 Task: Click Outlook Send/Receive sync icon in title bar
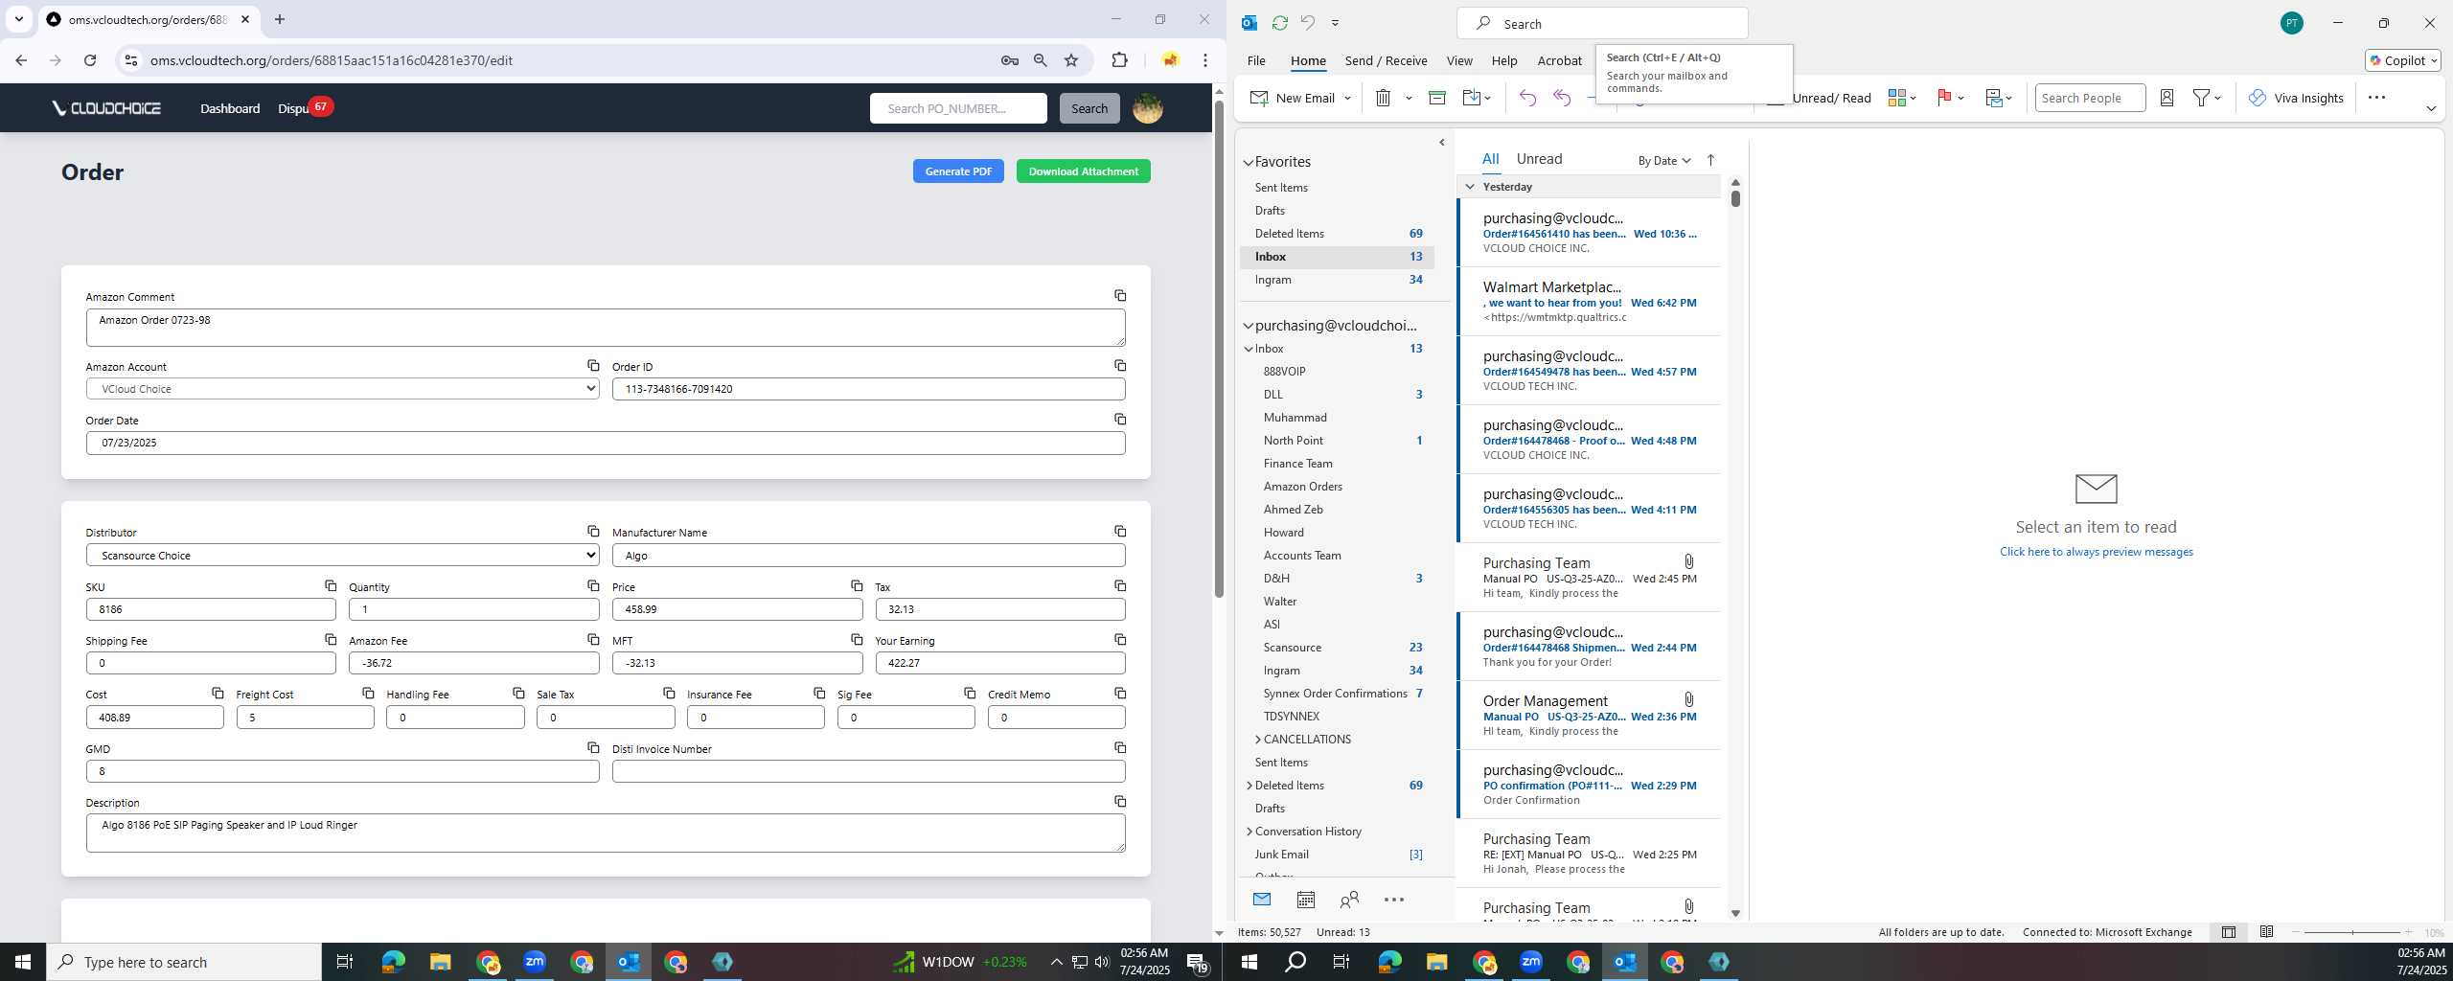(1279, 23)
